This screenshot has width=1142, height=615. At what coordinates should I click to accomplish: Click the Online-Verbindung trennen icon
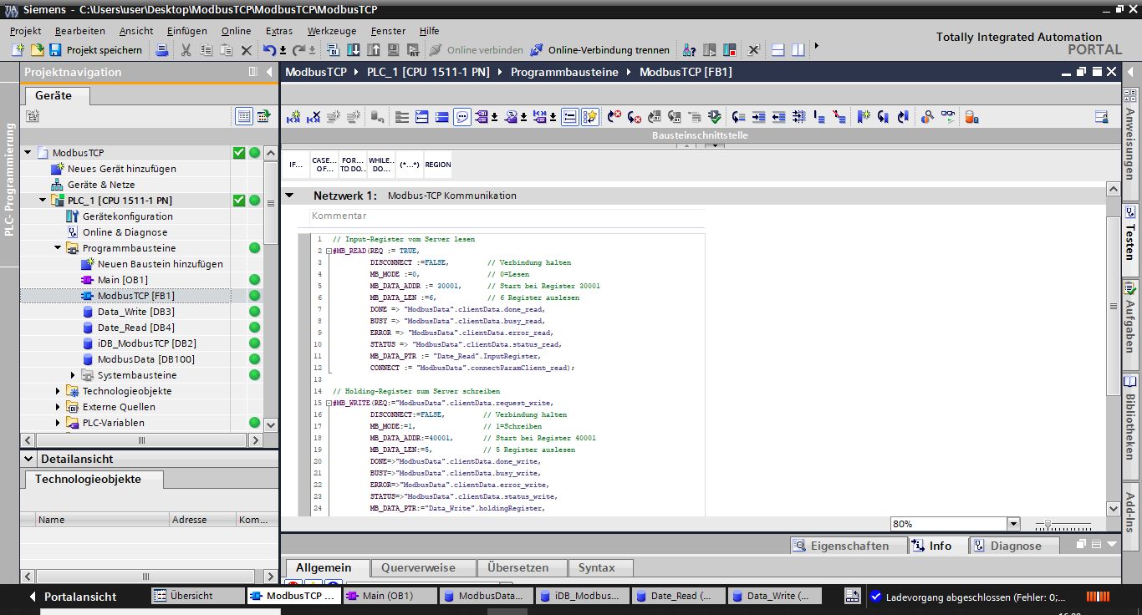[x=537, y=50]
